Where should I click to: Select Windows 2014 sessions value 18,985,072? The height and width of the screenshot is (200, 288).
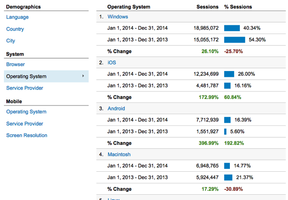click(206, 28)
